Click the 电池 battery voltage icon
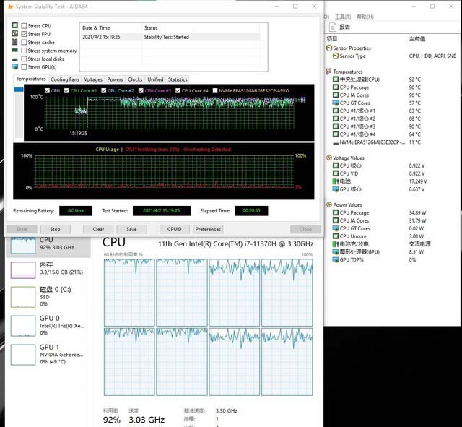 (x=335, y=181)
